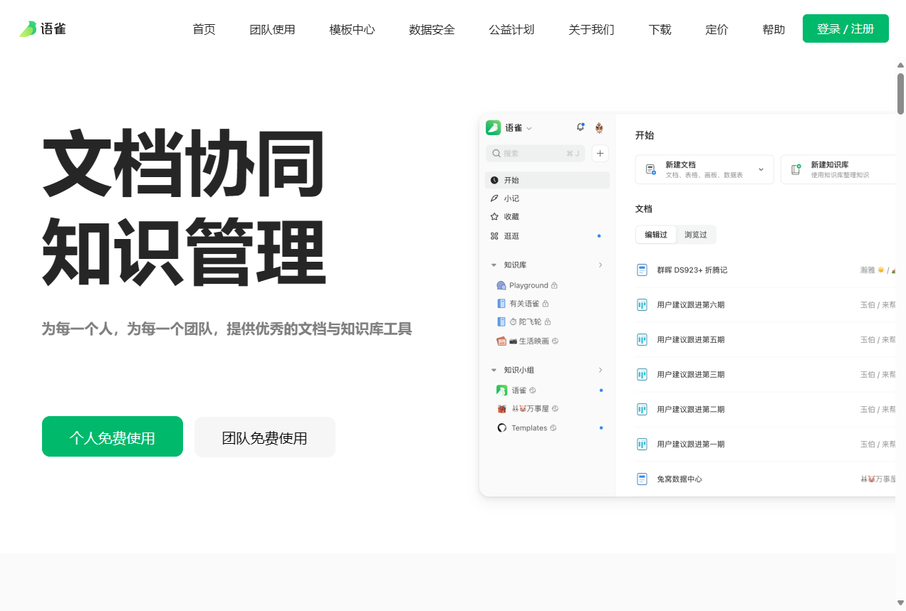This screenshot has width=906, height=611.
Task: Switch to the 浏览过 filter
Action: point(696,235)
